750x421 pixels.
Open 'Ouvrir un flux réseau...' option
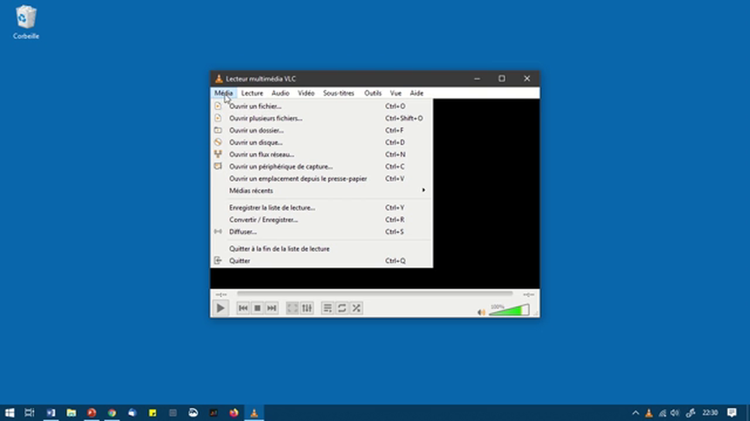click(261, 154)
